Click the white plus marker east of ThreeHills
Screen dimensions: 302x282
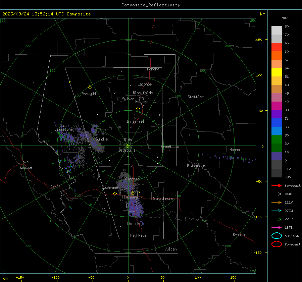(x=190, y=135)
